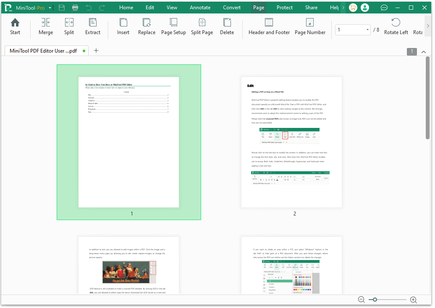Click the Redo arrow
Image resolution: width=435 pixels, height=308 pixels.
[x=102, y=8]
